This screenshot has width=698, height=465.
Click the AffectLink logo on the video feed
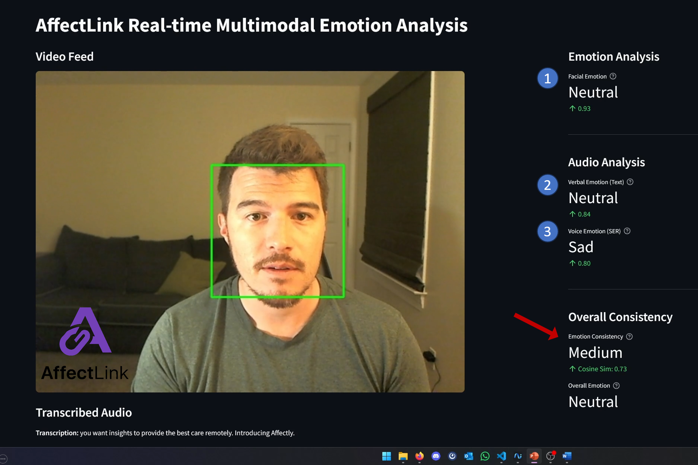coord(85,344)
